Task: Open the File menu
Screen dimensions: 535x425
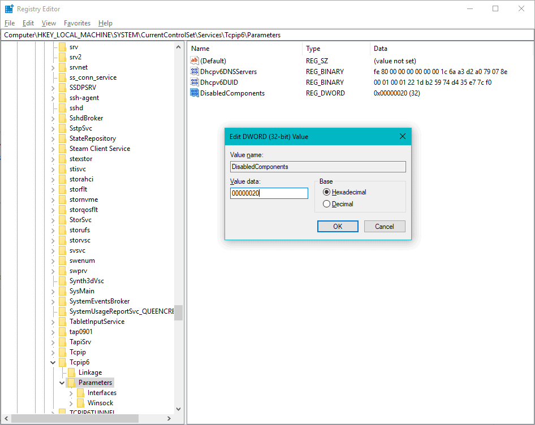Action: 10,23
